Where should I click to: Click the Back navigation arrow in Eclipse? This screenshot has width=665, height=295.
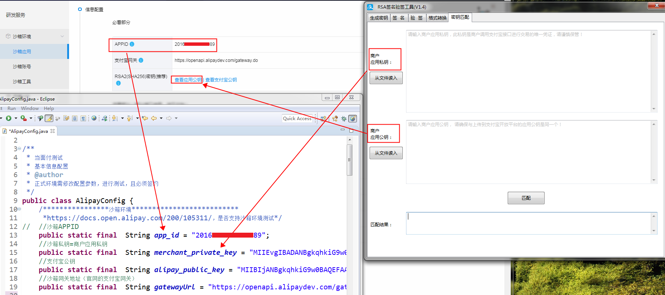click(x=154, y=118)
